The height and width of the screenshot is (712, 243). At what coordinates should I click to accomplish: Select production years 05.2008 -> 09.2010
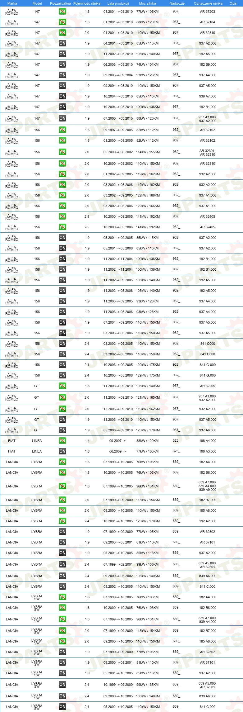[x=118, y=430]
